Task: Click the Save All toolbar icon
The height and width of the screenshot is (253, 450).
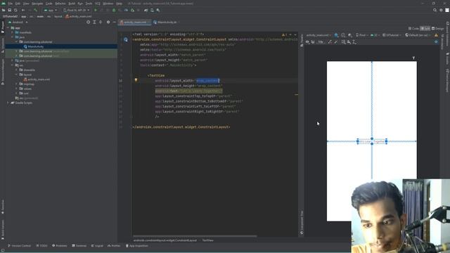Action: click(x=9, y=10)
